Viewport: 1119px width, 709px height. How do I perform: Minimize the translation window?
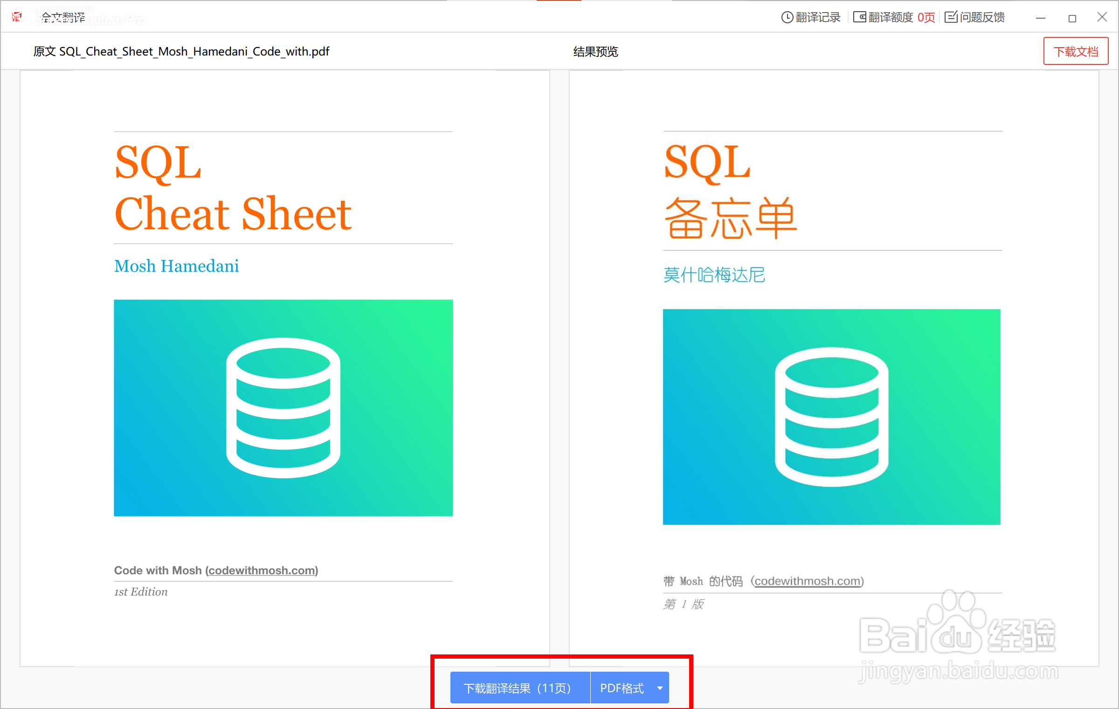[x=1040, y=18]
